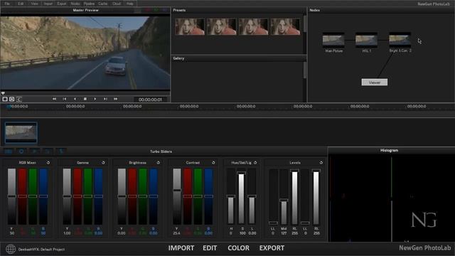Jump to the last frame

click(105, 99)
